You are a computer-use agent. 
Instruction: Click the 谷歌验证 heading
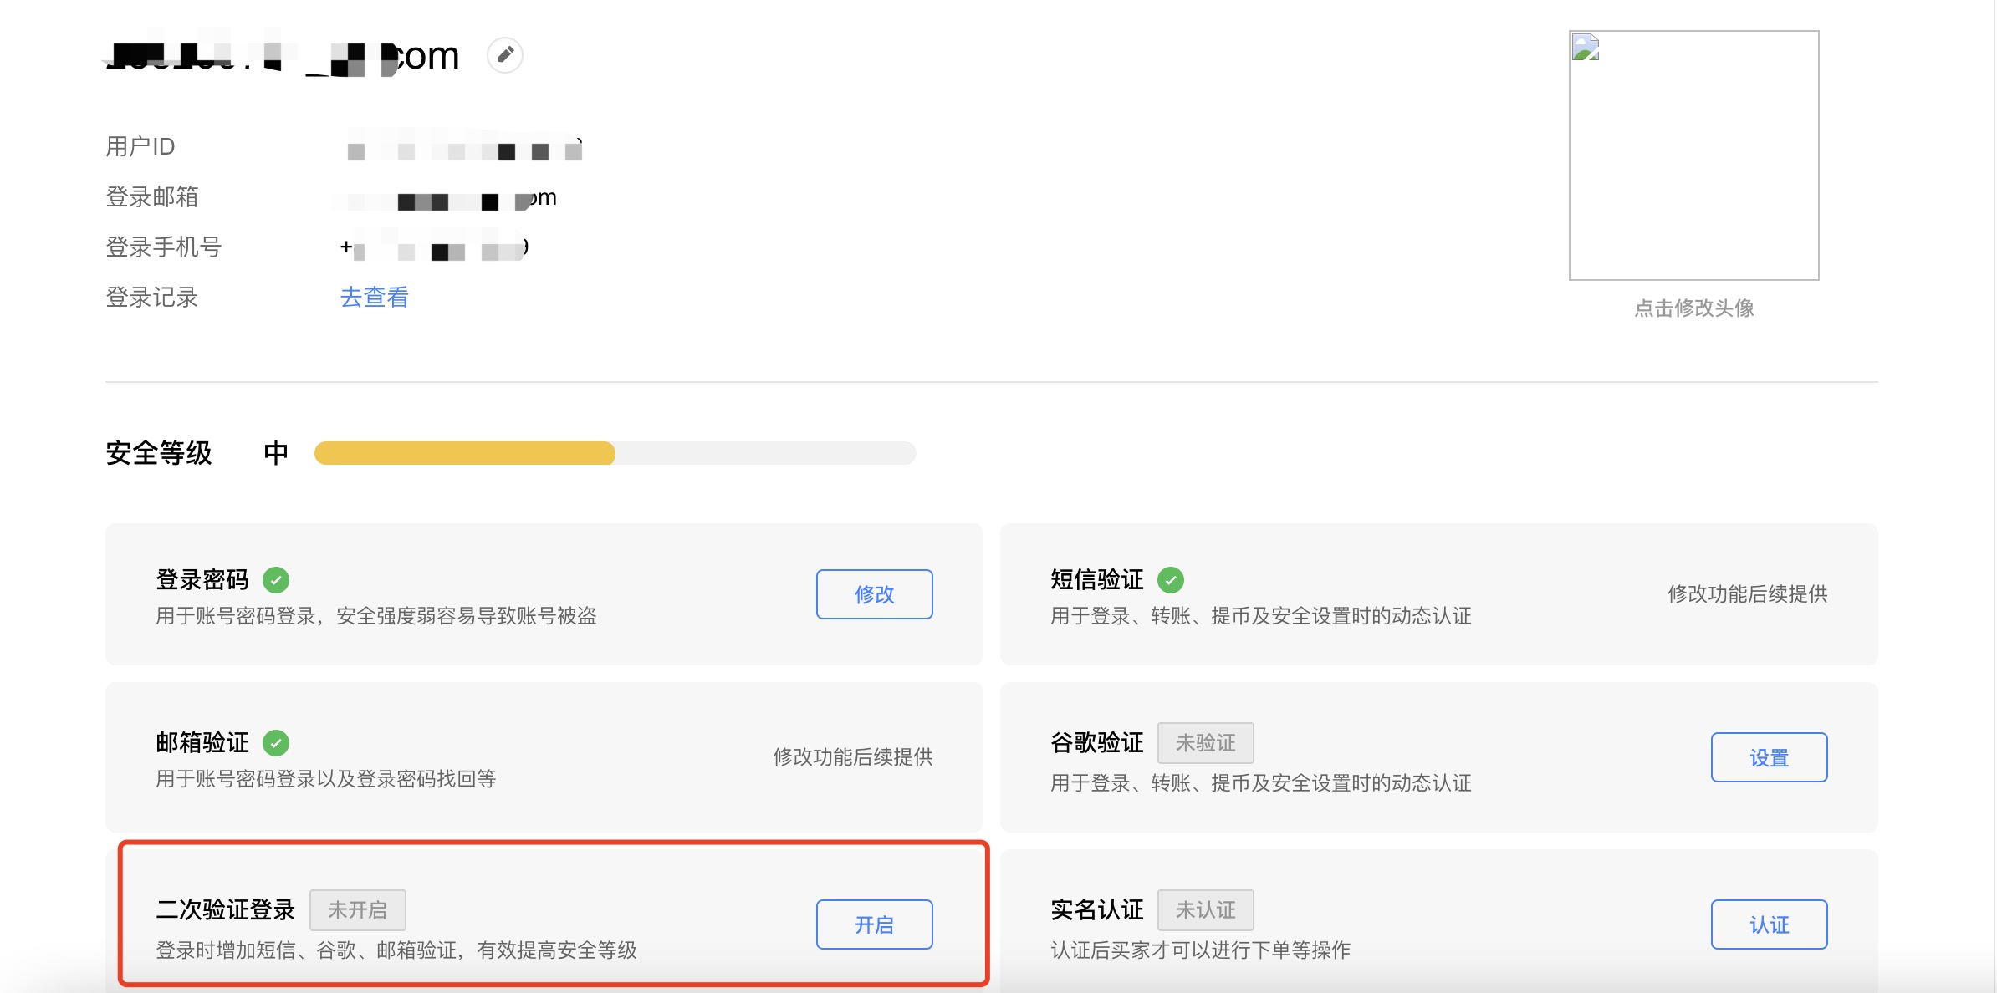pos(1097,742)
